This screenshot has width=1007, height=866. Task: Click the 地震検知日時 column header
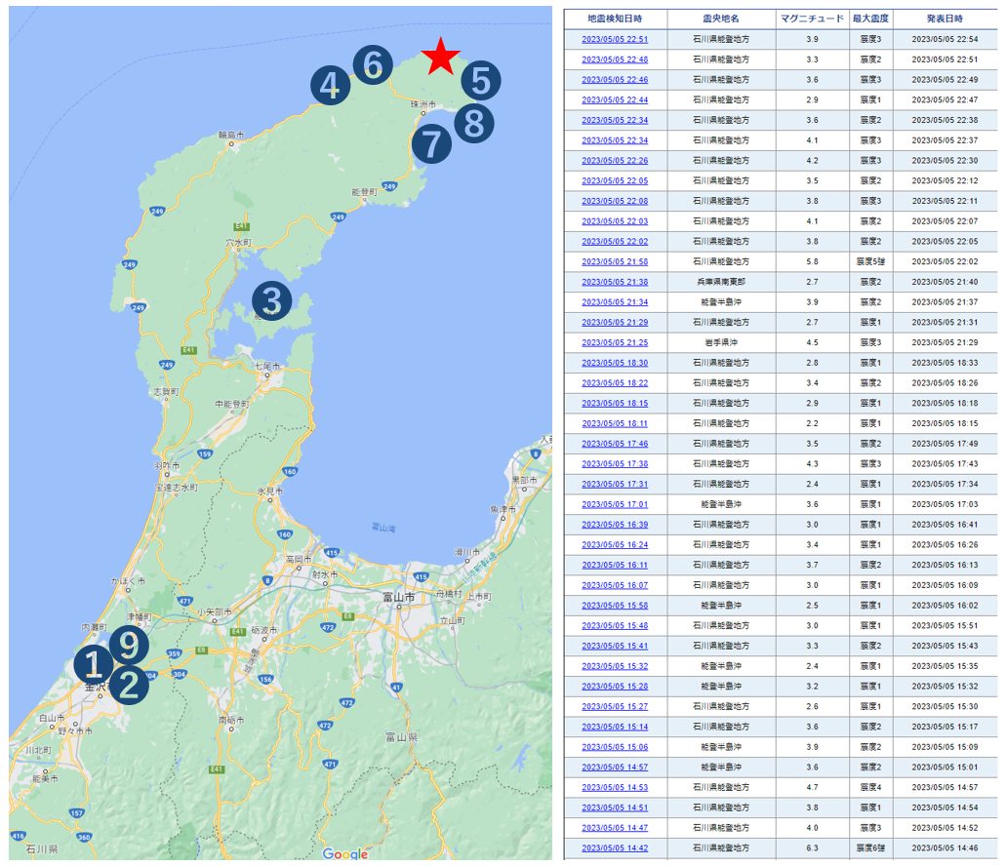coord(615,19)
